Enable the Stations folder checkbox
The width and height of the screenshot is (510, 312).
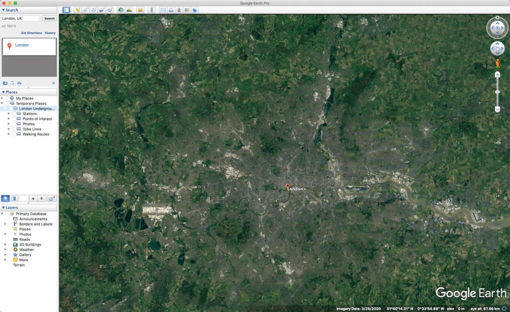[14, 114]
